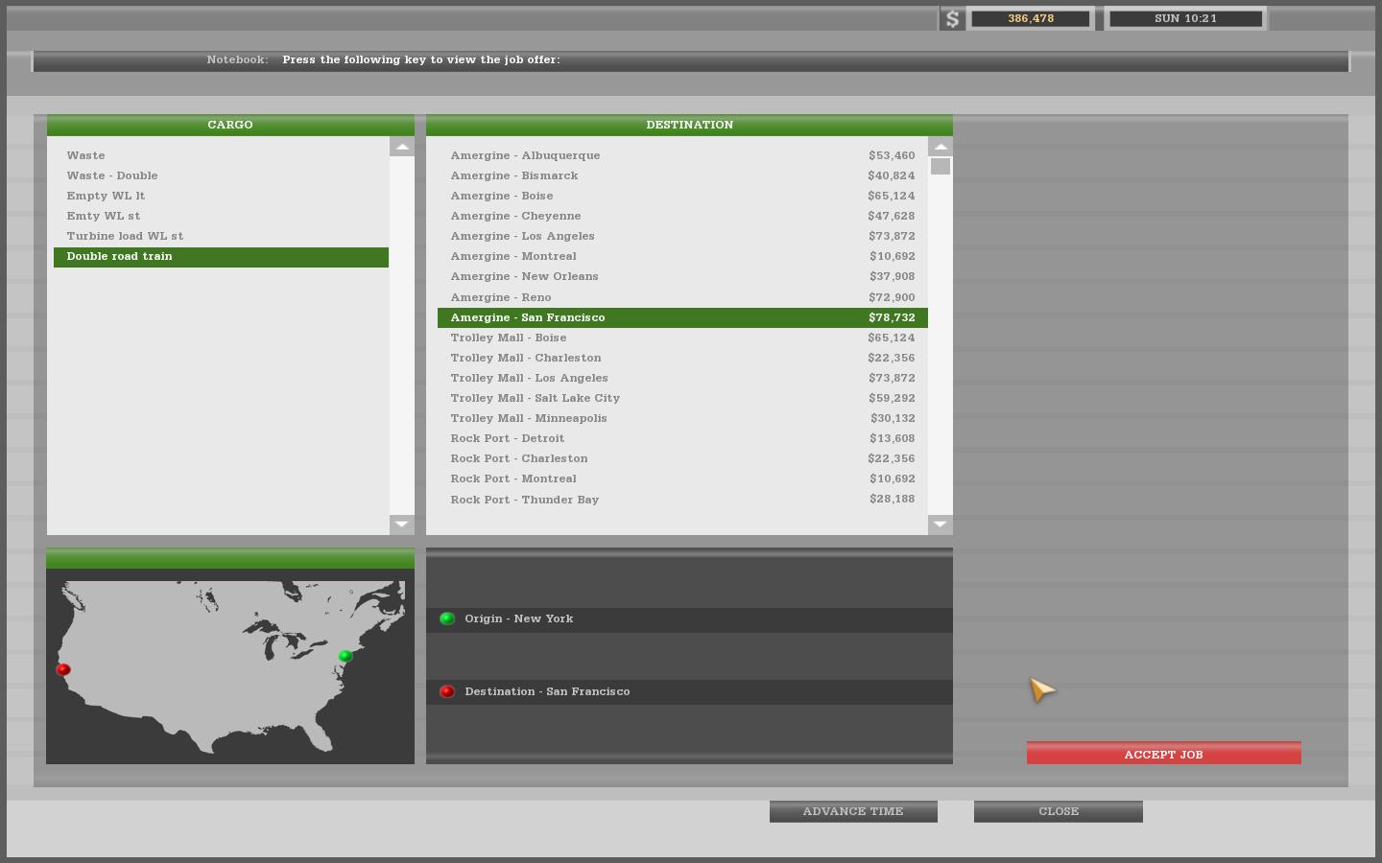Select the Waste - Double cargo
Viewport: 1382px width, 863px height.
click(x=221, y=175)
